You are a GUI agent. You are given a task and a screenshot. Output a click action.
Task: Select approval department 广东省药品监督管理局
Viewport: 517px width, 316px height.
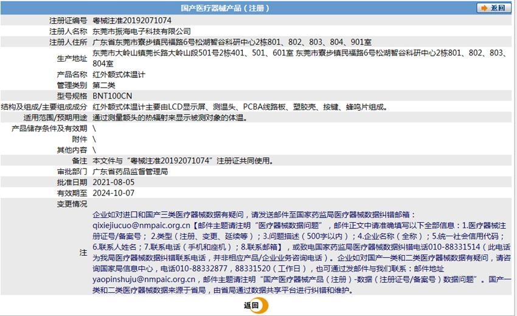point(130,172)
